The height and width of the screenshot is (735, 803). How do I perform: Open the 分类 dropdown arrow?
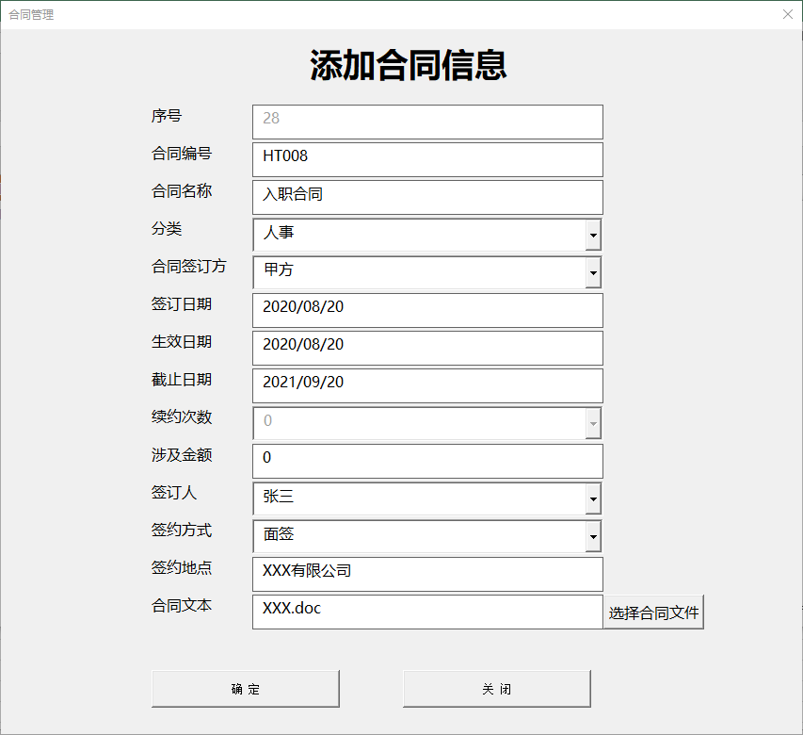pyautogui.click(x=593, y=236)
